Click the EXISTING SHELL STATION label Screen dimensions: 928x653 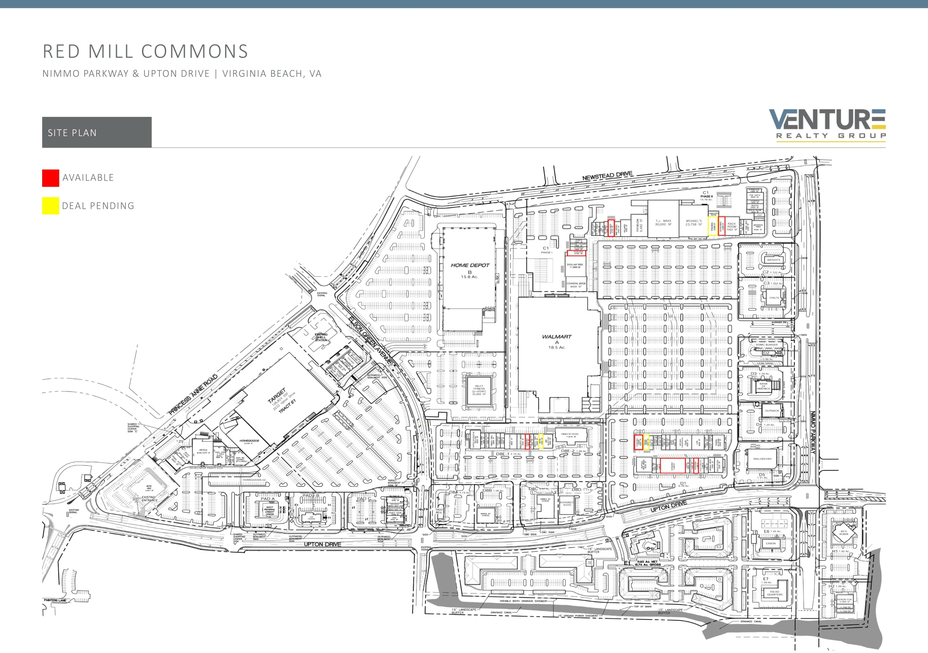(321, 337)
